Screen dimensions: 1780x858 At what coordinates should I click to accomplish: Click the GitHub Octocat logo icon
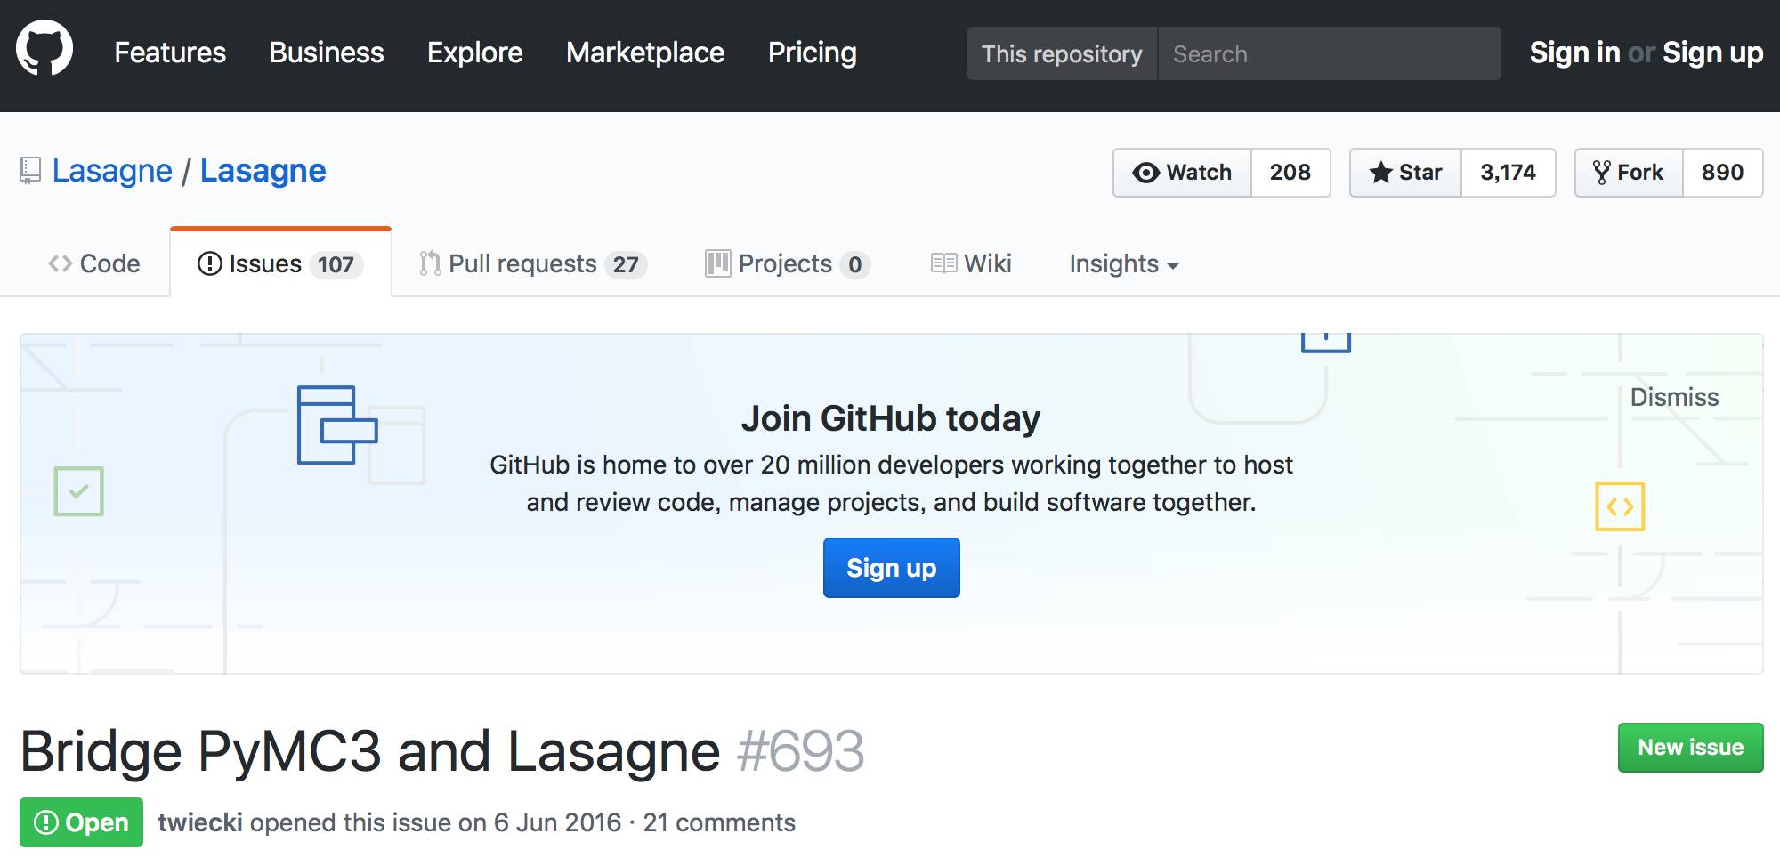(x=44, y=50)
